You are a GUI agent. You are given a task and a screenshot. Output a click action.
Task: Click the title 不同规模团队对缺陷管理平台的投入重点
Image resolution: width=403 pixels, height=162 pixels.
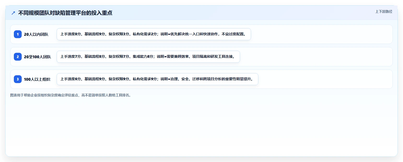(x=65, y=13)
